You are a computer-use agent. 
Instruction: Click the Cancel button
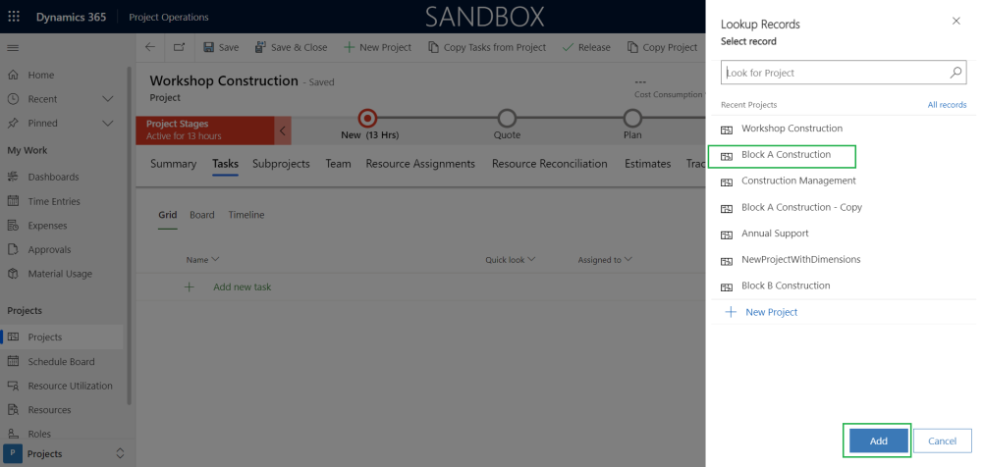pyautogui.click(x=942, y=441)
